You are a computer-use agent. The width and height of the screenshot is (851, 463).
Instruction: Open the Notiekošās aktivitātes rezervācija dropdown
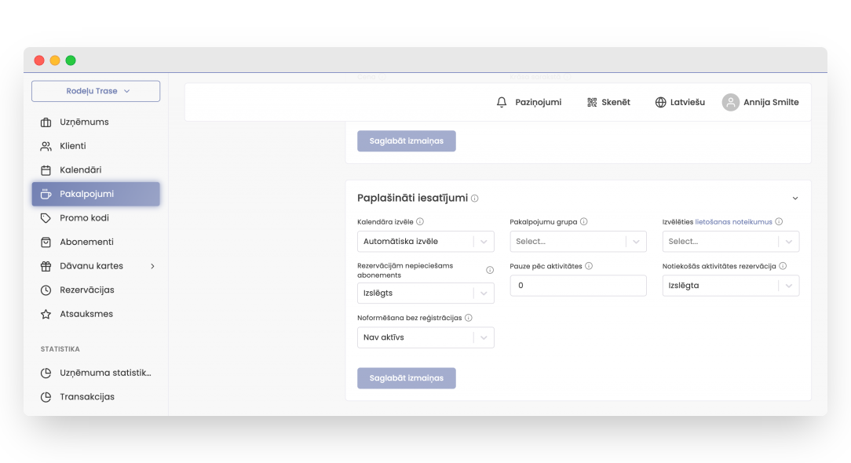coord(730,286)
